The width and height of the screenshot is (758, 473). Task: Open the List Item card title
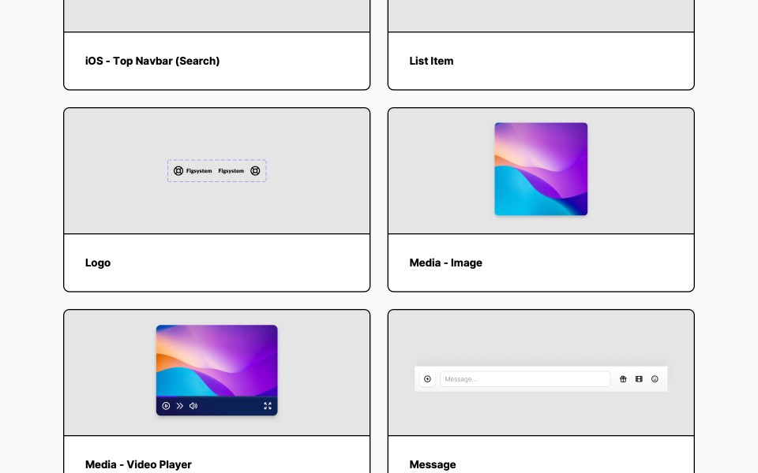[x=431, y=61]
